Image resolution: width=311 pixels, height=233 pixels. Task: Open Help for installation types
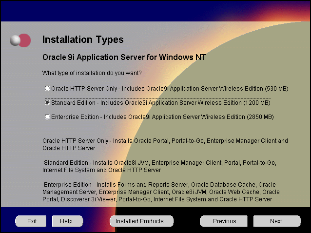pos(67,221)
